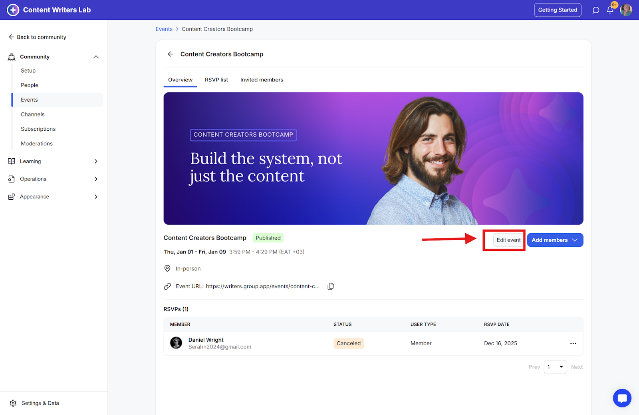Click the event date Thu, Jan 01 - Fri, Jan 09
639x415 pixels.
(195, 252)
